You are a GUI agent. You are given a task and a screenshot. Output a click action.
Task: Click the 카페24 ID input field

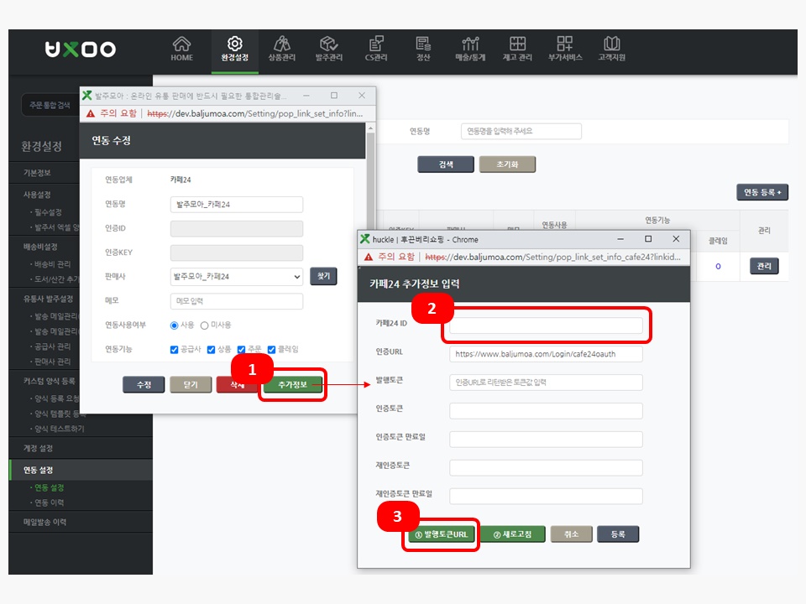[x=546, y=325]
